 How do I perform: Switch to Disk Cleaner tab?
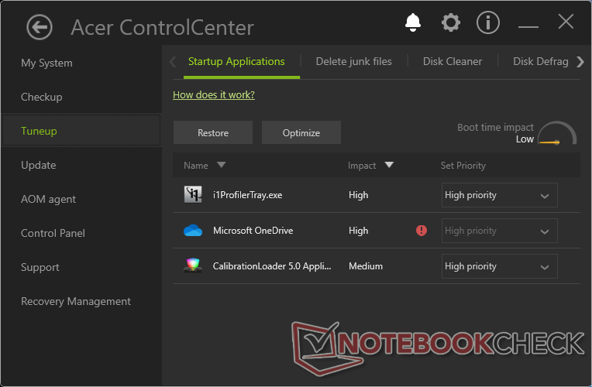point(453,61)
